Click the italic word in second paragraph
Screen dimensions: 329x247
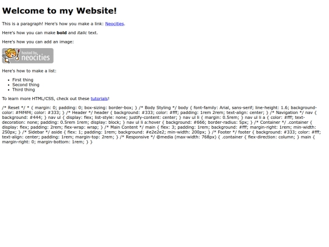point(82,33)
